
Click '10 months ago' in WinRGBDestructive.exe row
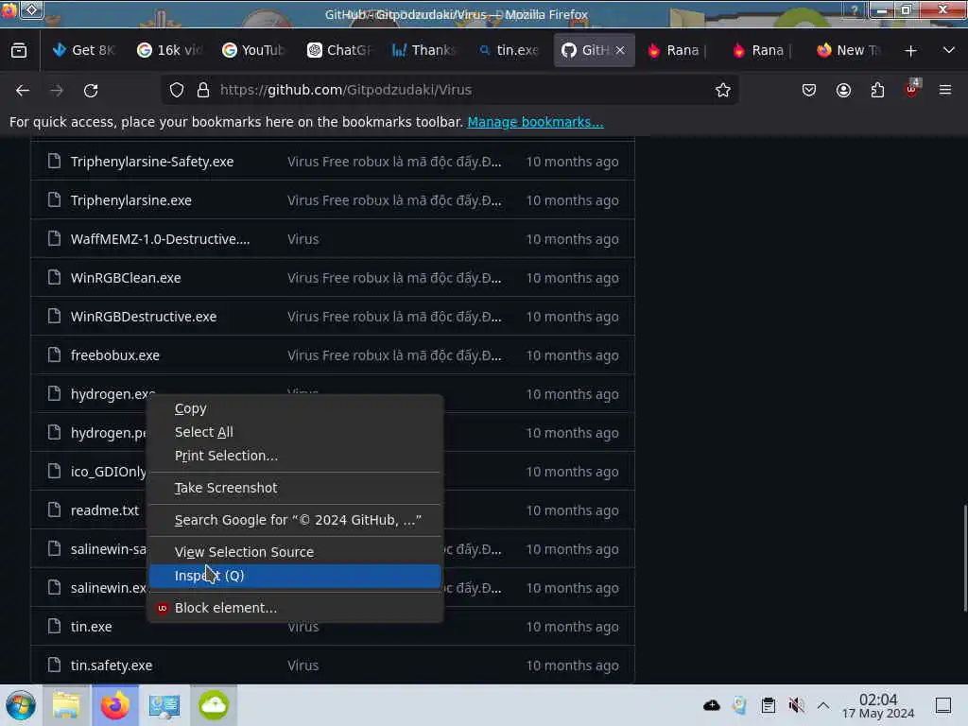coord(572,317)
